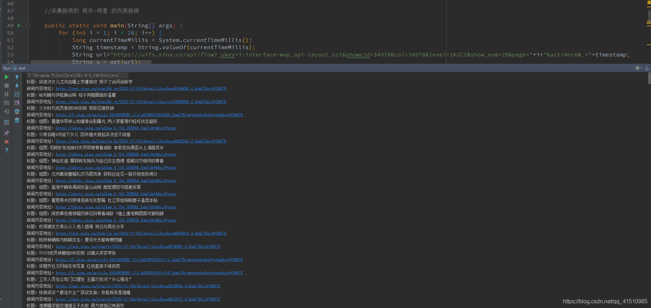
Task: Open link ending ikqcfnca4918864.d.html
Action: point(138,286)
